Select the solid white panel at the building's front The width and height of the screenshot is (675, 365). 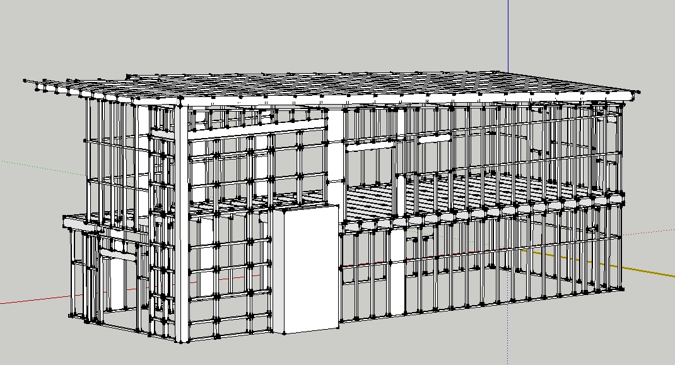310,269
